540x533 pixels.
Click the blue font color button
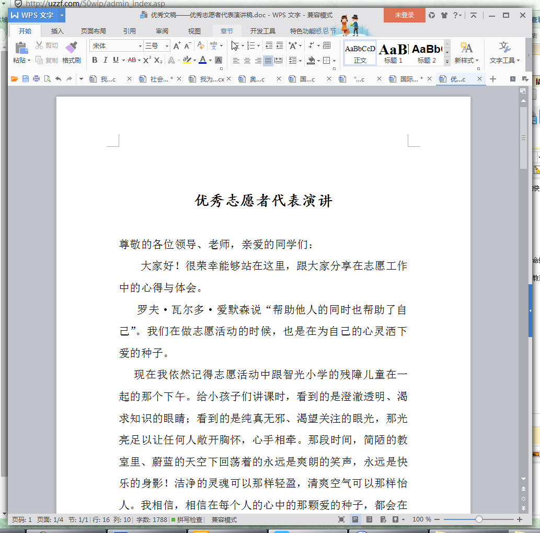point(203,60)
